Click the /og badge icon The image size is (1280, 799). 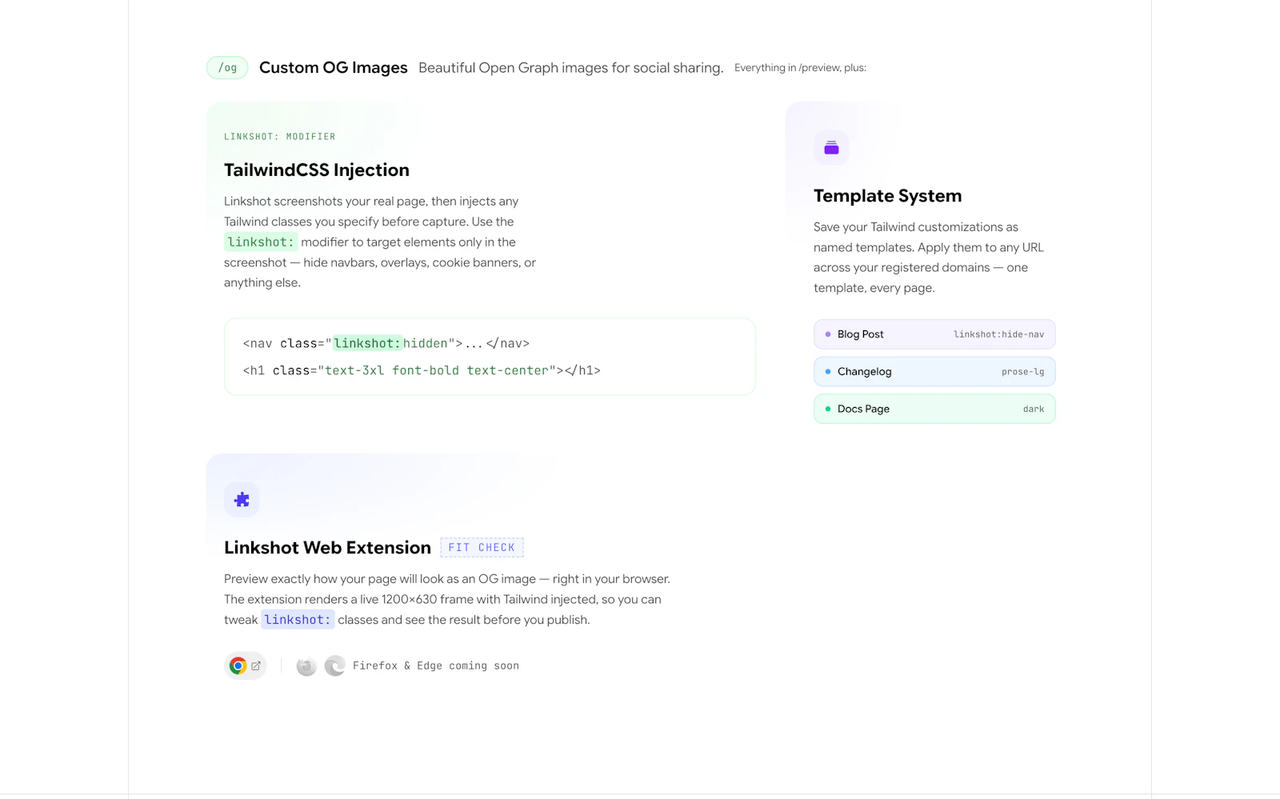coord(226,68)
